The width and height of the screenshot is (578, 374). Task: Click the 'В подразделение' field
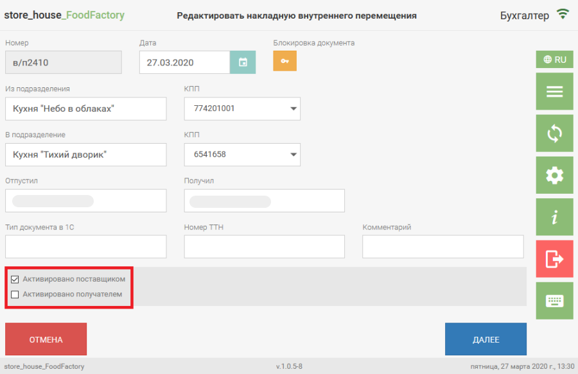85,155
